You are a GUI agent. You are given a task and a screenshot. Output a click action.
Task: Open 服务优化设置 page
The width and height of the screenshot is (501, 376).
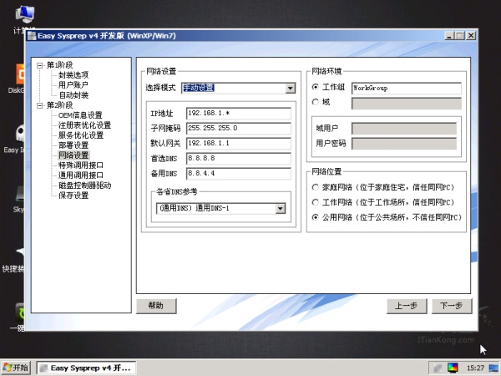(x=81, y=135)
